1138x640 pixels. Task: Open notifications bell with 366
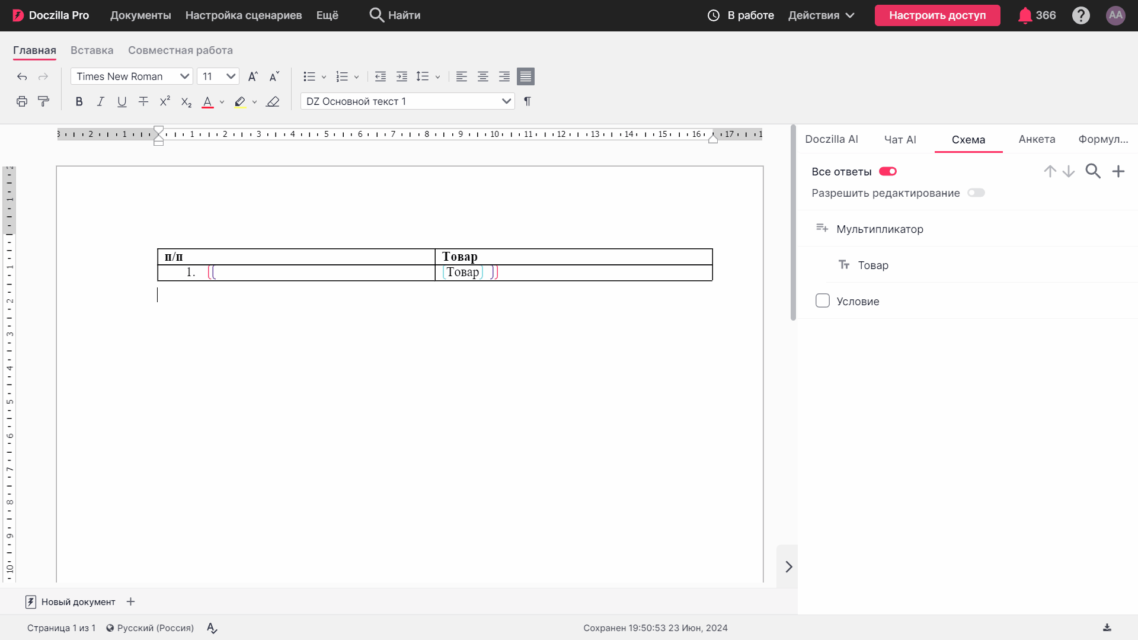(x=1037, y=15)
